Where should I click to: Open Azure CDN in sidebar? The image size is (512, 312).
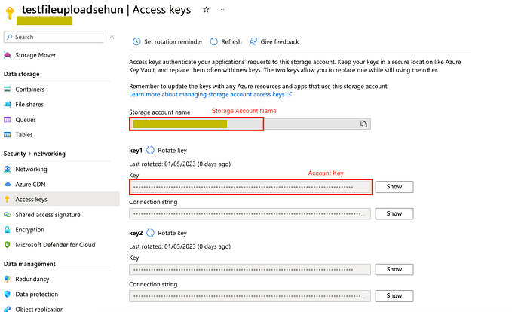click(x=30, y=185)
